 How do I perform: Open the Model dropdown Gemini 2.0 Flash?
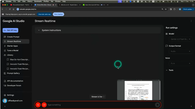tap(180, 39)
